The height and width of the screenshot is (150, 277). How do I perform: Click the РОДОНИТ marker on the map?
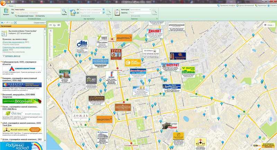[170, 126]
